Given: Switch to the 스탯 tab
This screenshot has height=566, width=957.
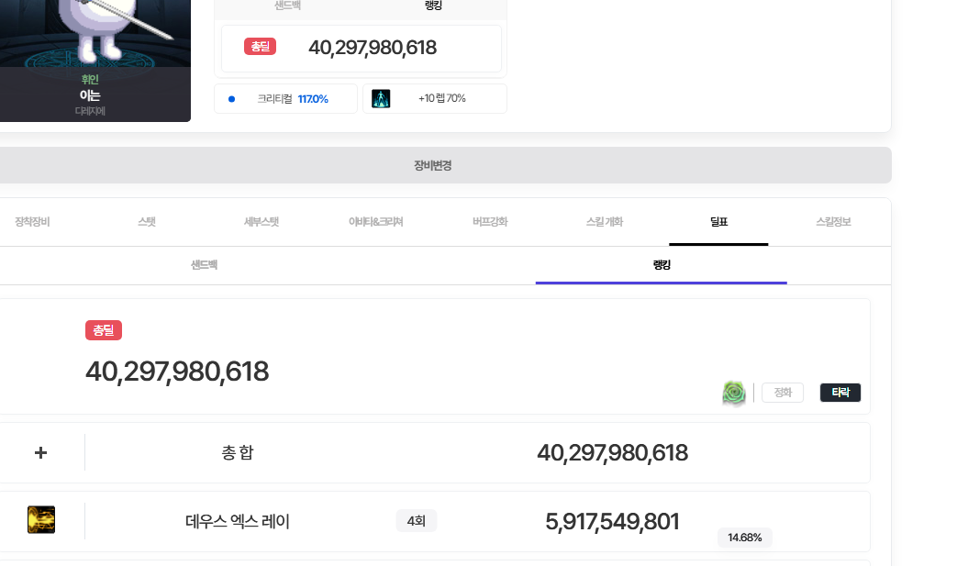Looking at the screenshot, I should click(x=147, y=222).
